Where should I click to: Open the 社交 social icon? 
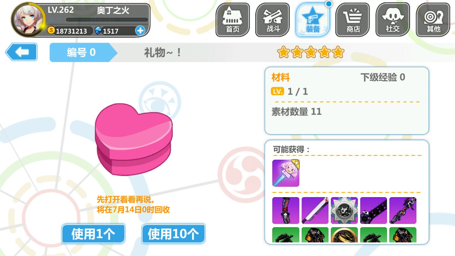pos(393,20)
